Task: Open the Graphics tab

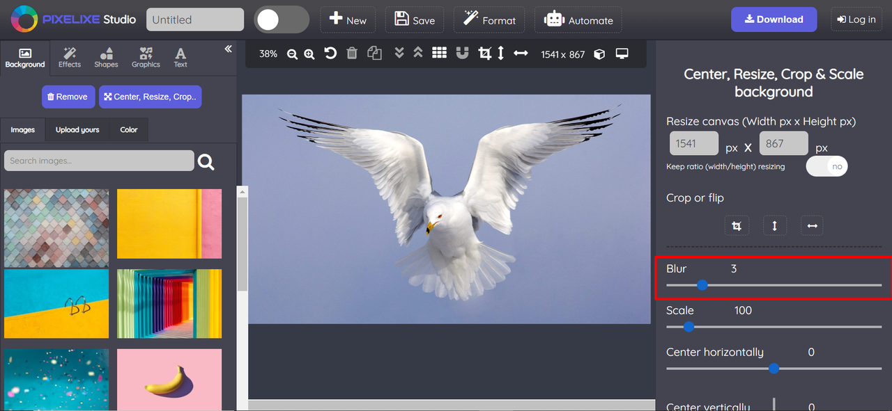Action: click(146, 58)
